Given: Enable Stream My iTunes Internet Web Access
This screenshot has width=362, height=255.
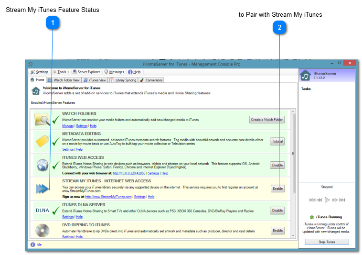Looking at the screenshot, I should (x=278, y=188).
